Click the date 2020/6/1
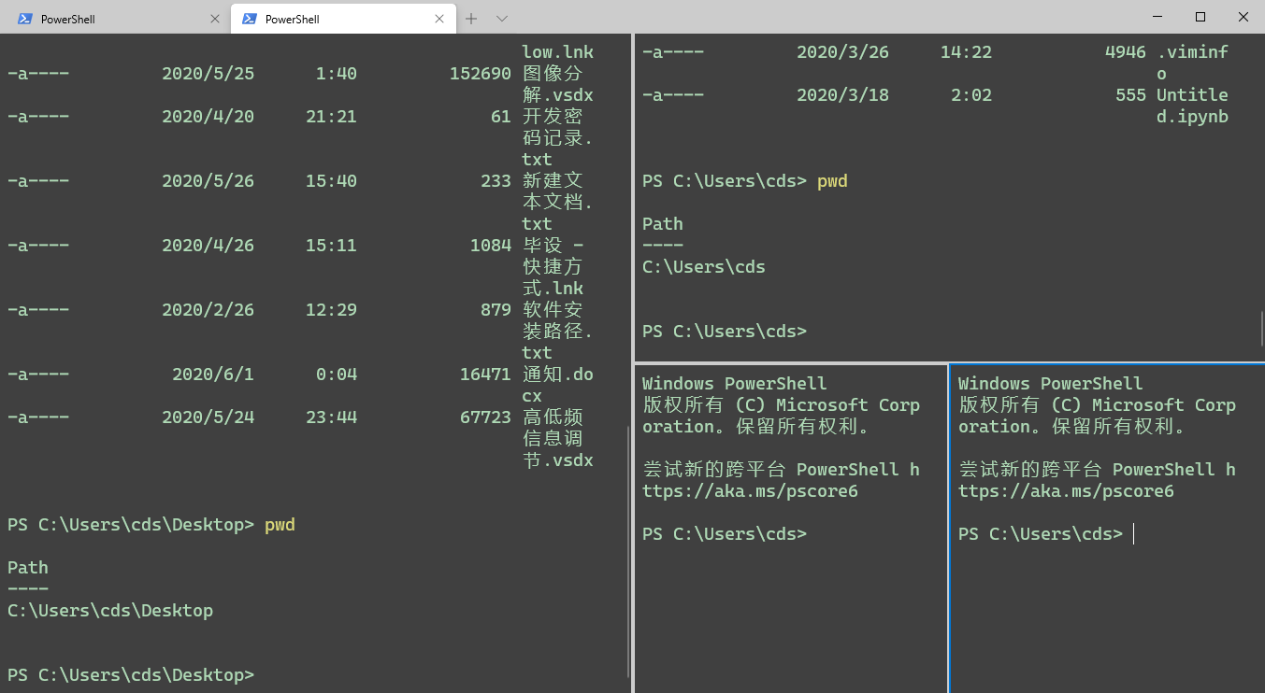 tap(213, 375)
